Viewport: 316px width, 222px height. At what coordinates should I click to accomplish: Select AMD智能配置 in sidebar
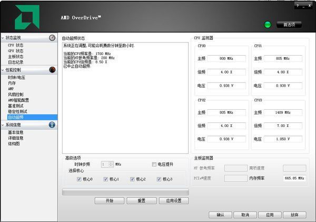click(18, 100)
